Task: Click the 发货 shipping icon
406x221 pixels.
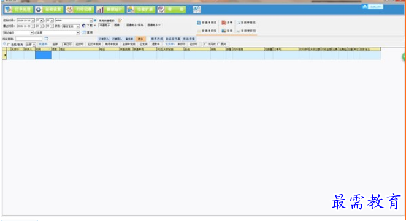Action: (224, 31)
